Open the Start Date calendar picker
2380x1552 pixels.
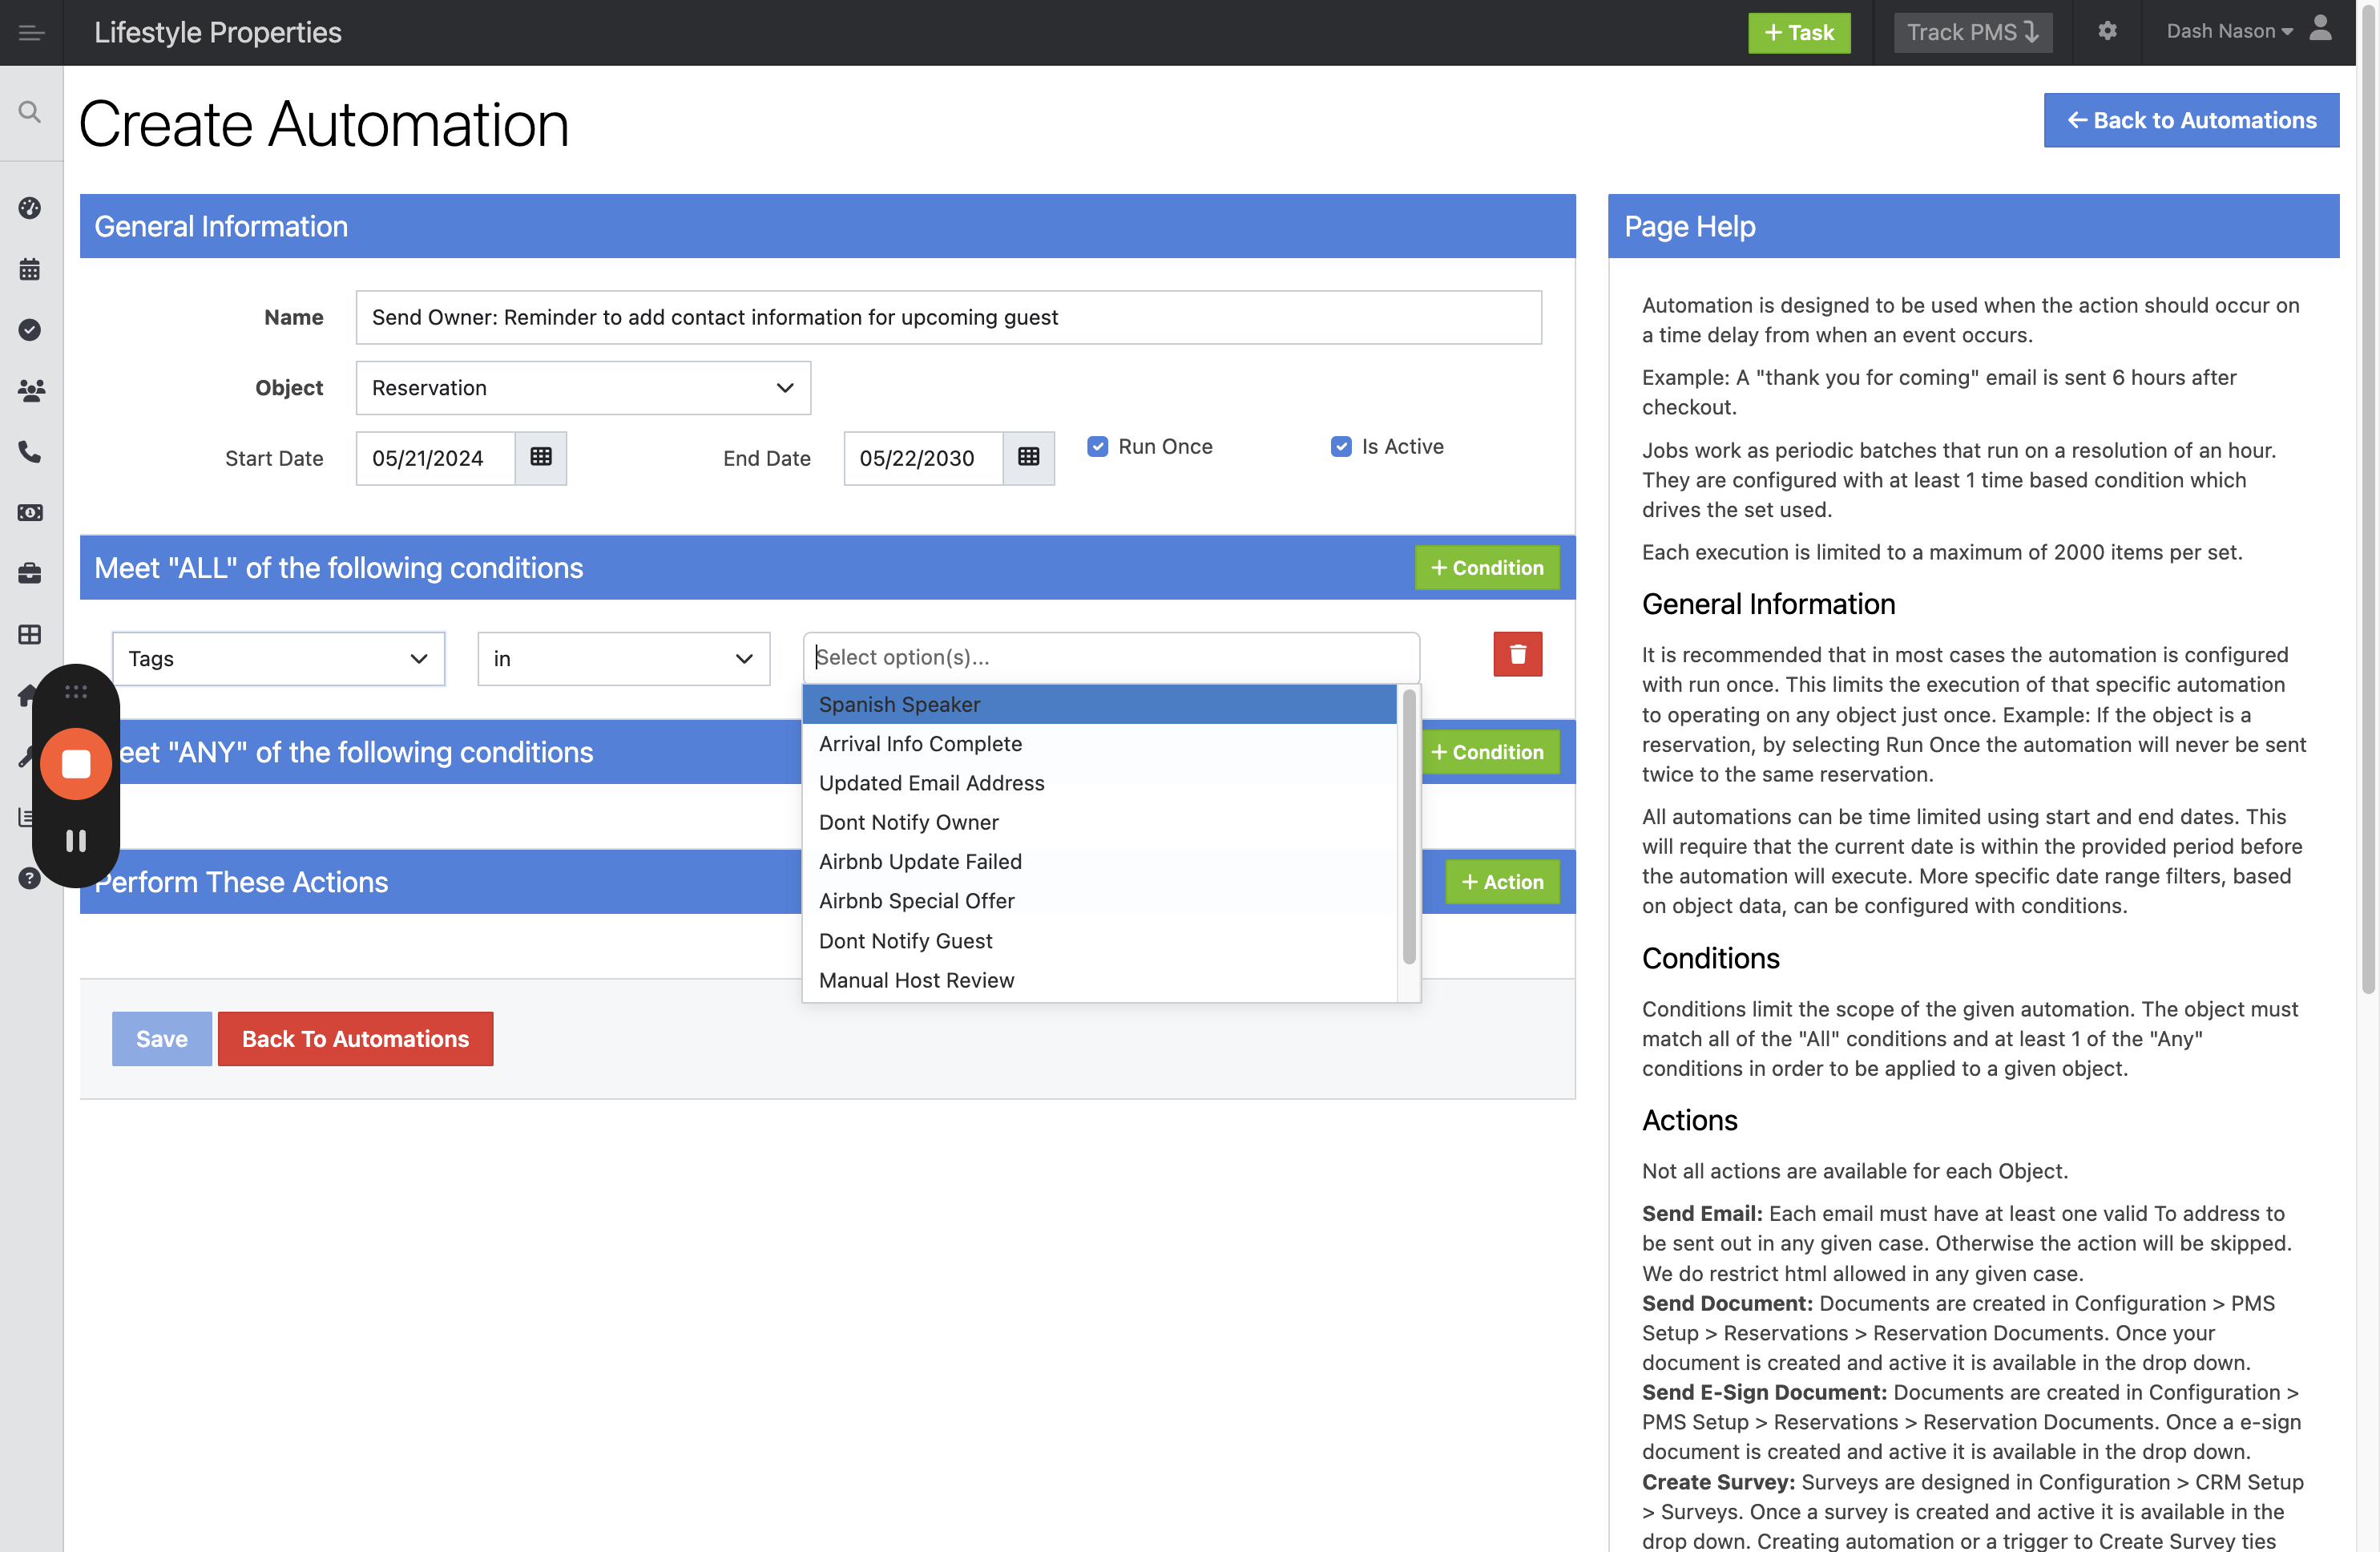coord(541,459)
